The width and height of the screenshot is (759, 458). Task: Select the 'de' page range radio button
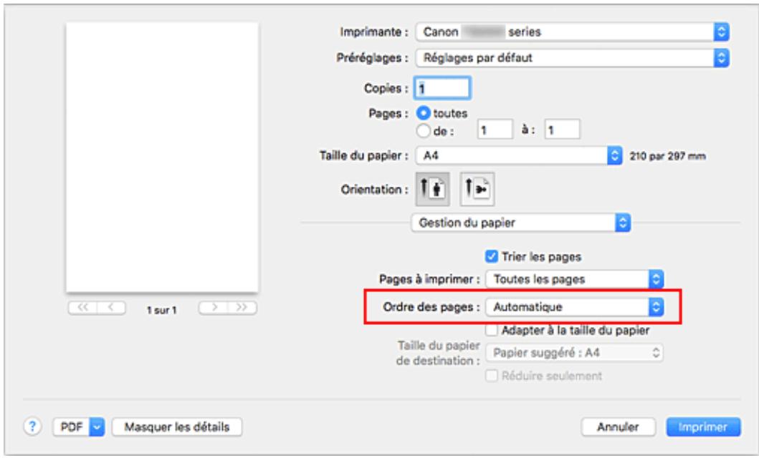tap(424, 130)
